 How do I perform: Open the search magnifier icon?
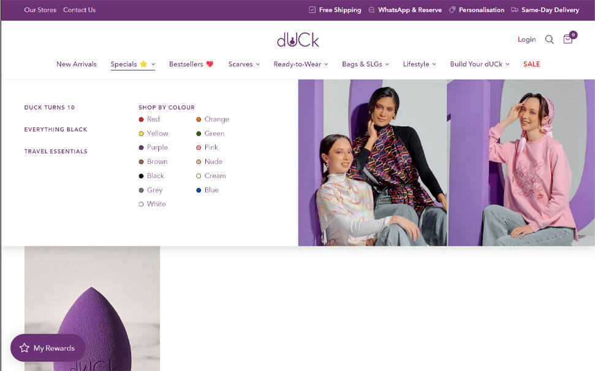pyautogui.click(x=549, y=39)
